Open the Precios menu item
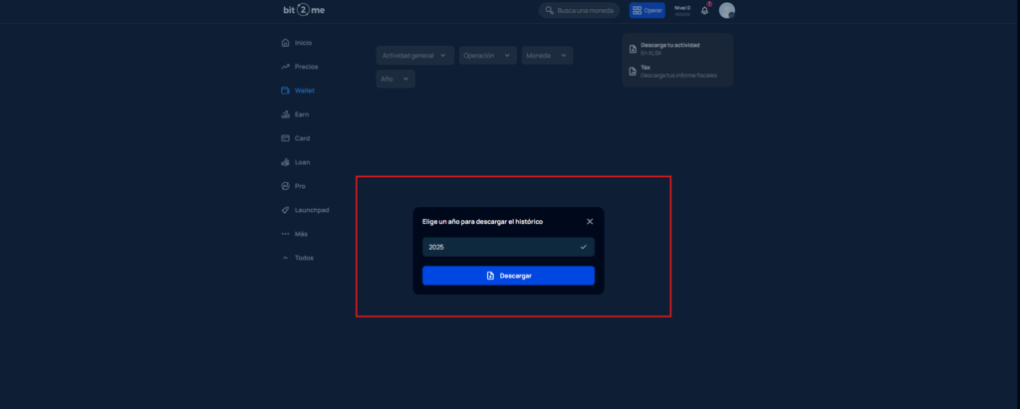 point(307,67)
